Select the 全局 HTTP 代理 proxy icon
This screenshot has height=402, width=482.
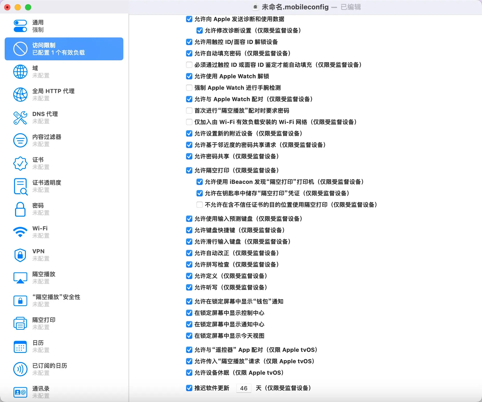pos(20,94)
